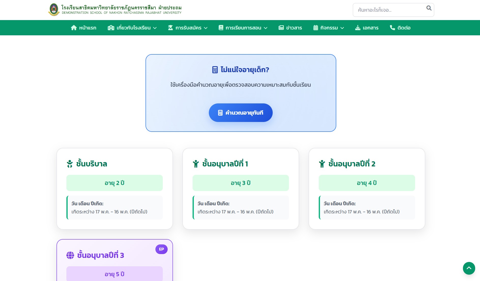Click the download icon beside เอกสาร
This screenshot has width=480, height=281.
click(358, 28)
